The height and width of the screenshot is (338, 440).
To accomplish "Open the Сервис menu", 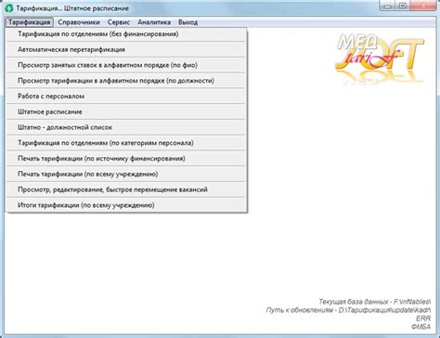I will point(119,22).
